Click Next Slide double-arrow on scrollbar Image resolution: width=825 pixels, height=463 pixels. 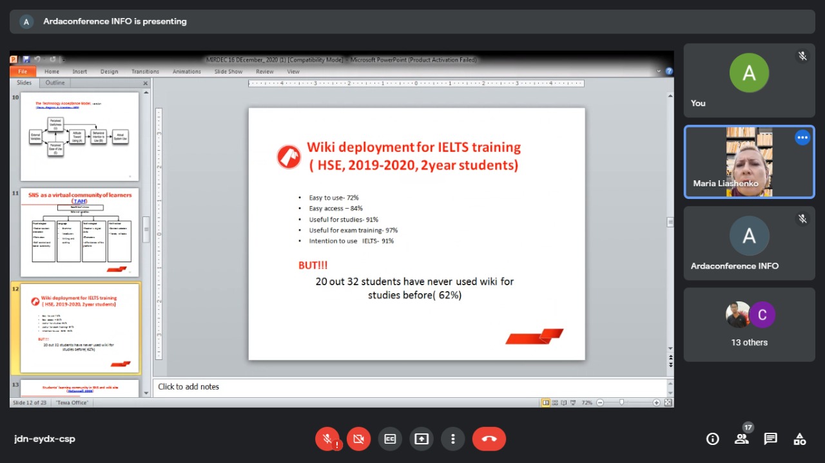click(670, 364)
